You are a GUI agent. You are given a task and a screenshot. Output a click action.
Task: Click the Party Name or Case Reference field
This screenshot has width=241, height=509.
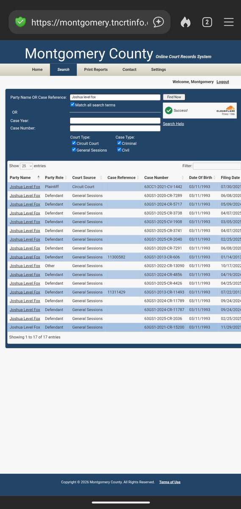tap(115, 97)
